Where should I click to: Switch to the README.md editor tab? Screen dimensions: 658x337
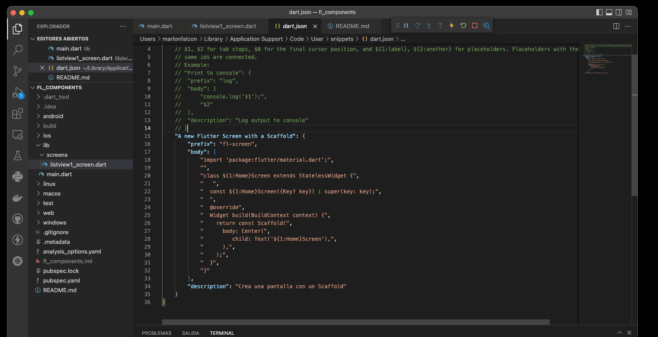[352, 26]
